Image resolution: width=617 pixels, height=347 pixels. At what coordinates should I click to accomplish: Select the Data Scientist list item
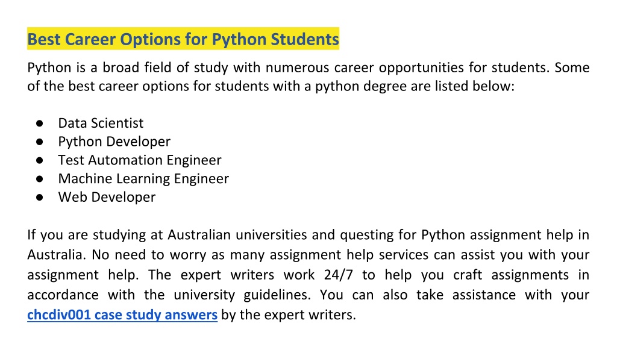tap(101, 123)
